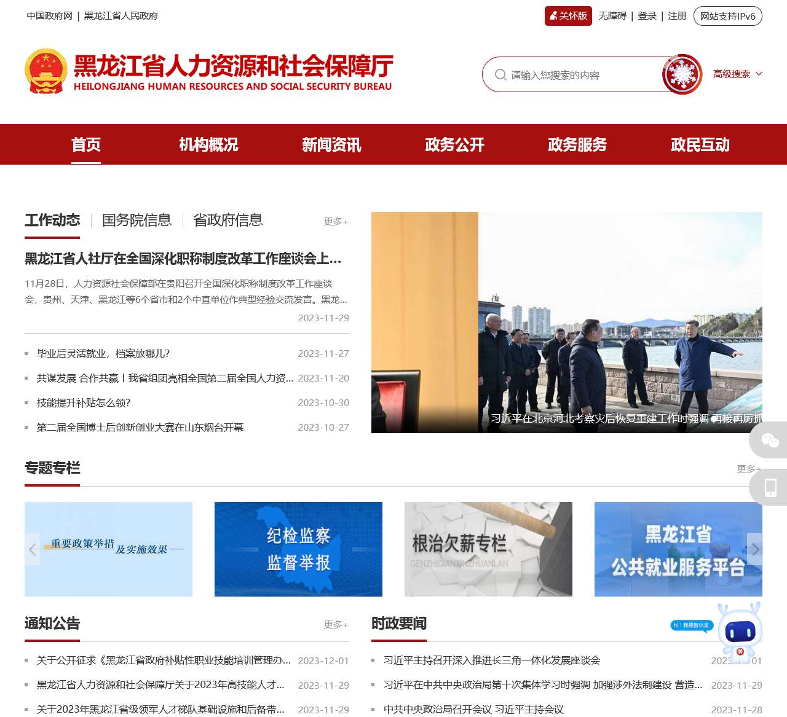Screen dimensions: 787x717
Task: Open the 黑龙江省公共就业服务平台 banner
Action: (678, 549)
